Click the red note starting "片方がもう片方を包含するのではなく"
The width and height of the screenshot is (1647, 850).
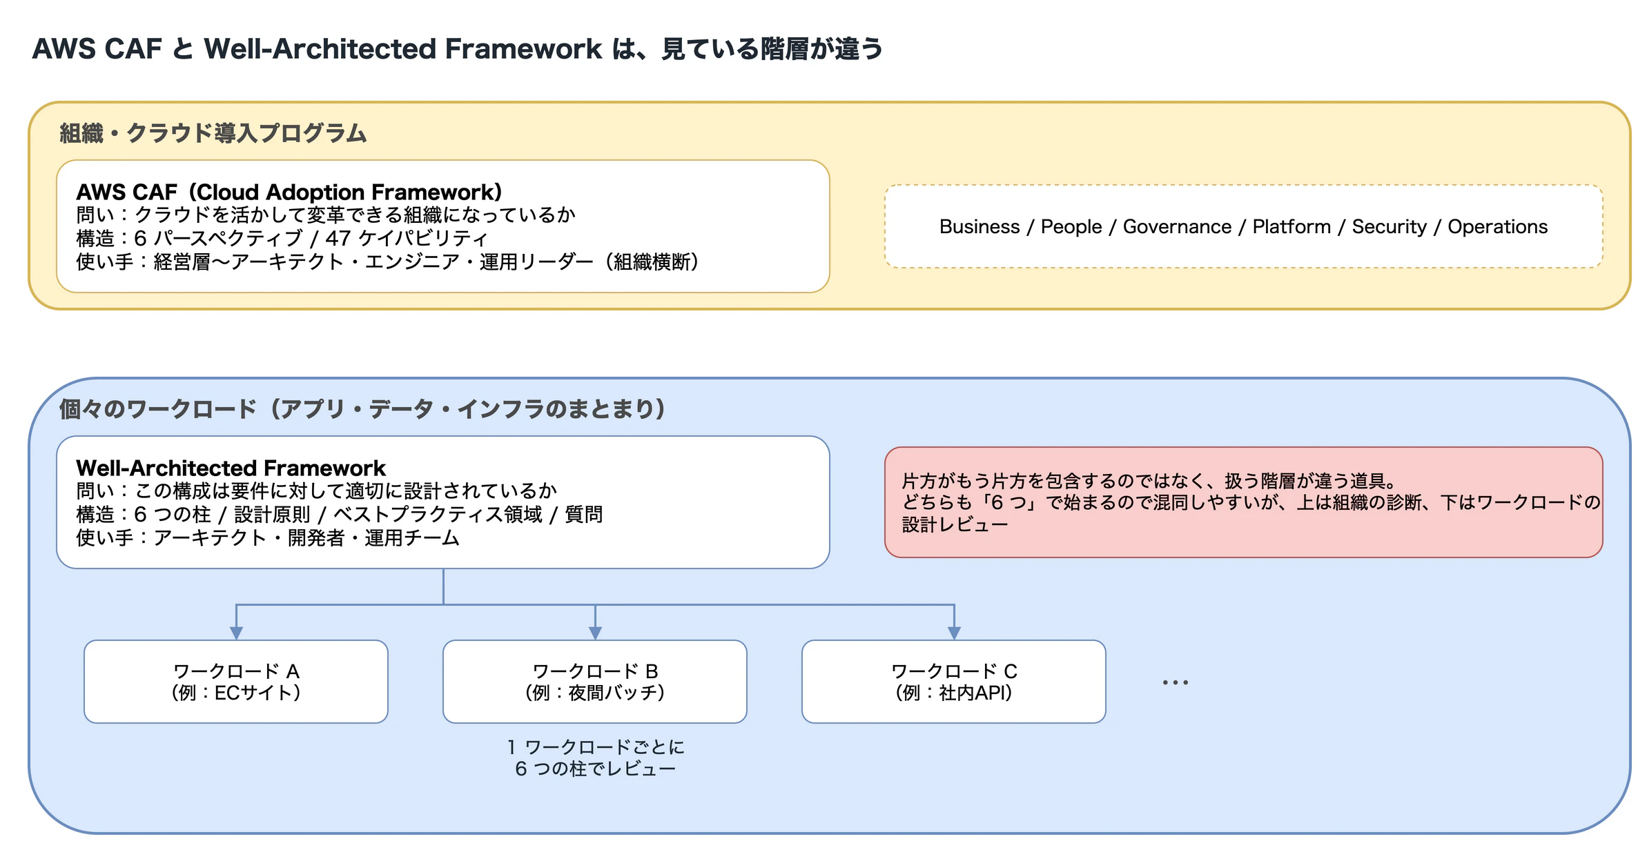[1243, 502]
